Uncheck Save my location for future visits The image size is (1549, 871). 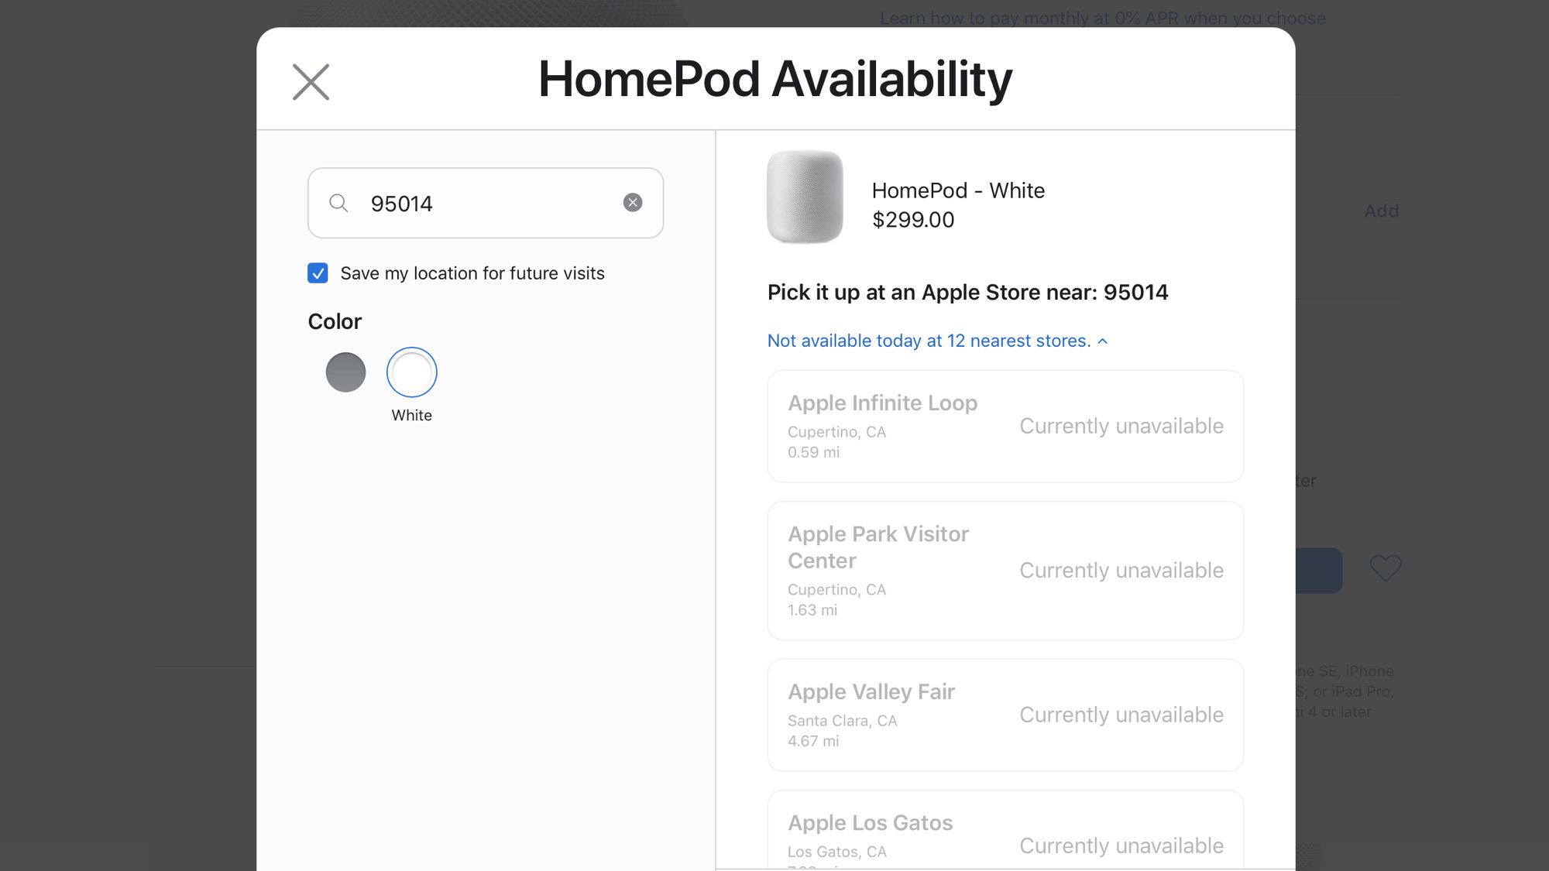(x=318, y=273)
